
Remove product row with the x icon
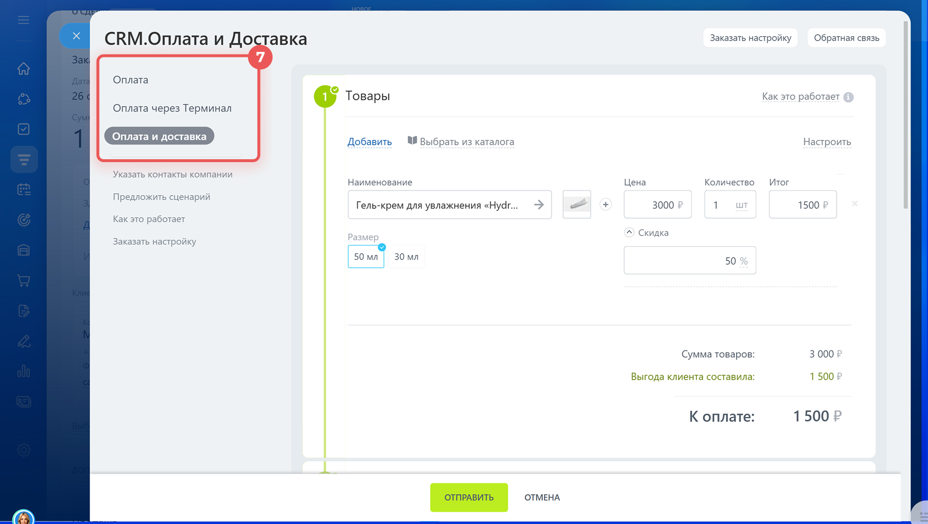click(855, 204)
